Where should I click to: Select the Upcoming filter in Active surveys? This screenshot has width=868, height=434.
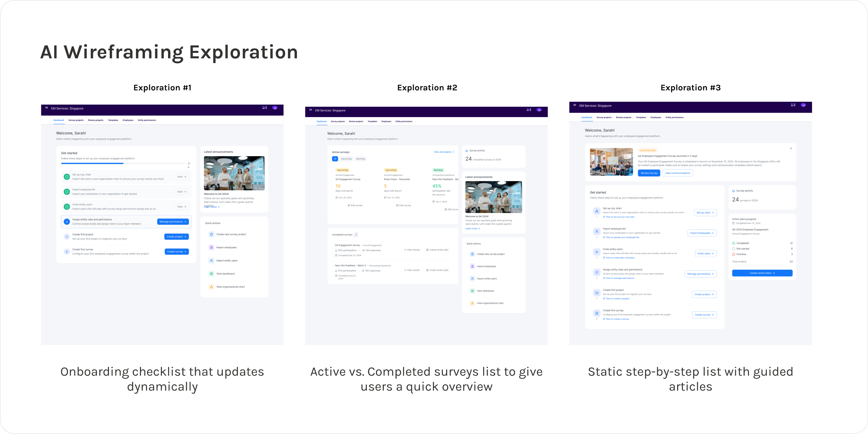tap(346, 159)
